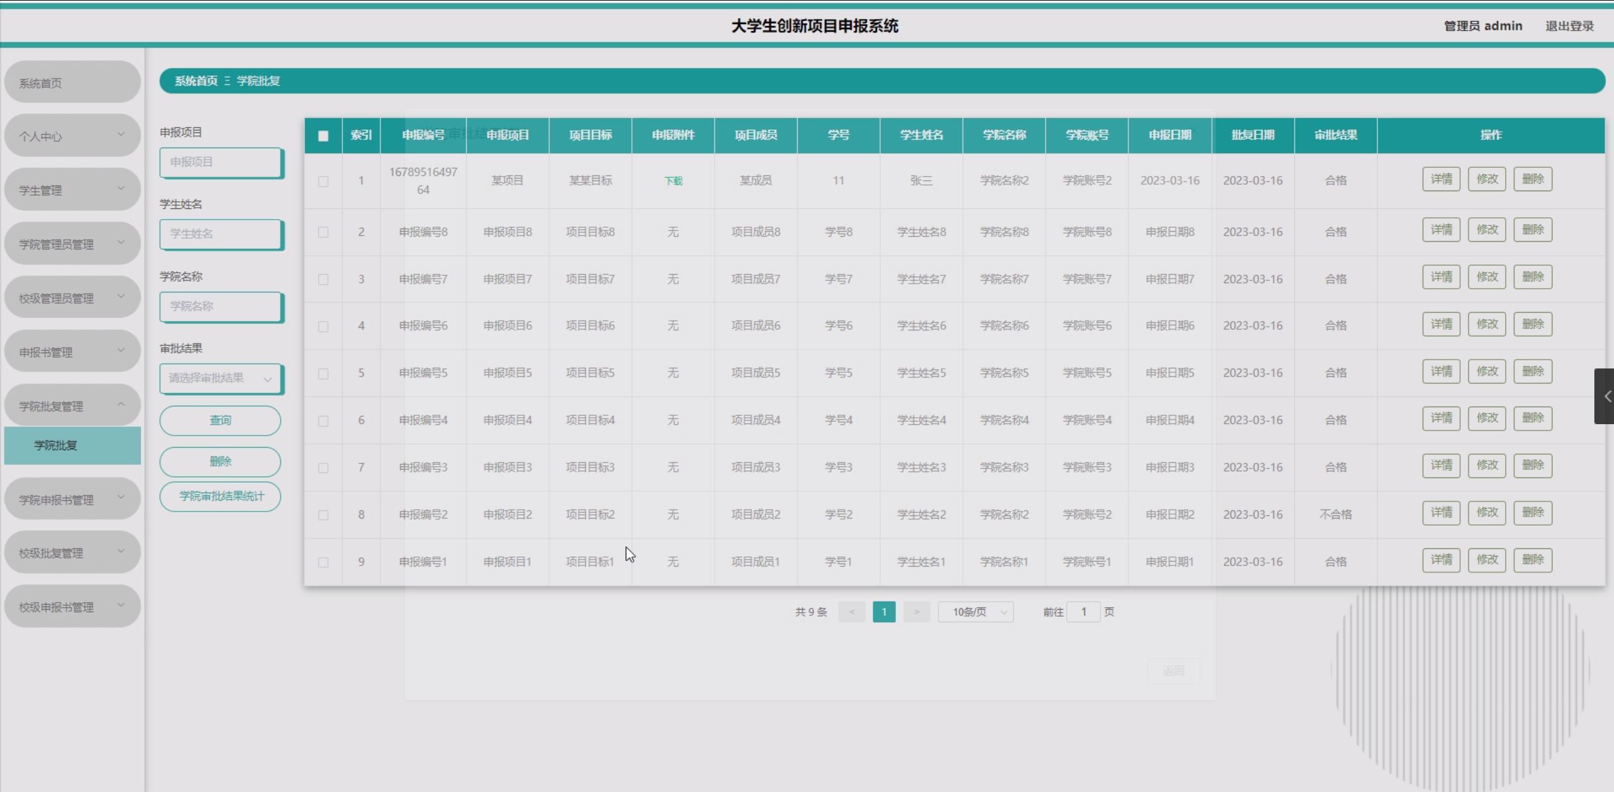Open 学院审批结果统计 statistics button
Viewport: 1614px width, 792px height.
tap(220, 496)
